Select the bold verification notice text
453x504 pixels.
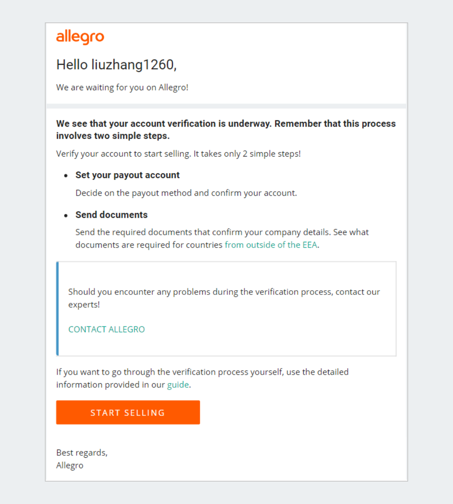pyautogui.click(x=226, y=129)
